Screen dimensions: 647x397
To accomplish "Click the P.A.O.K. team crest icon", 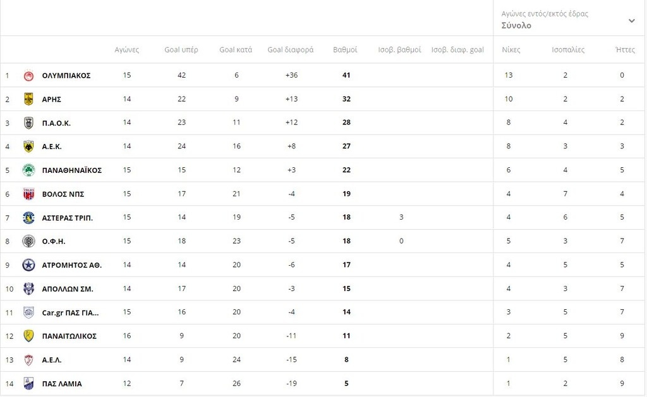I will pyautogui.click(x=28, y=123).
